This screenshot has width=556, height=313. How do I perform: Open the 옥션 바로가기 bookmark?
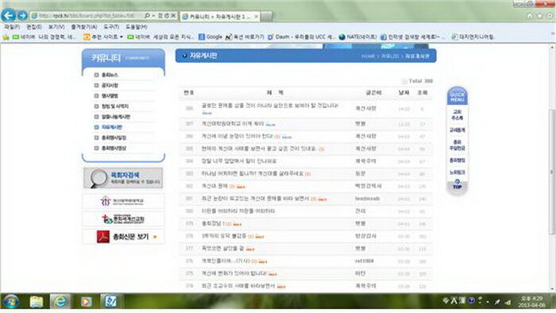coord(245,37)
